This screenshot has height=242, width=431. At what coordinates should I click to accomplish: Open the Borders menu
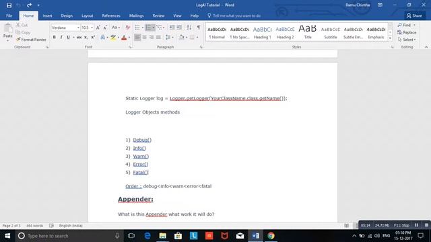tap(194, 38)
